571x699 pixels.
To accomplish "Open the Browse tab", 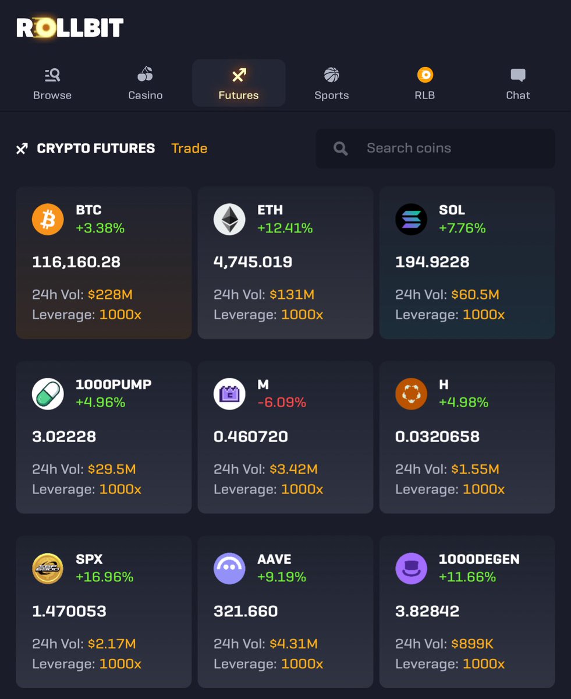I will point(52,84).
